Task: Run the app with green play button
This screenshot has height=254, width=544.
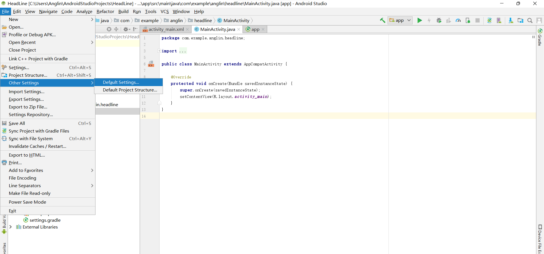Action: [x=420, y=20]
